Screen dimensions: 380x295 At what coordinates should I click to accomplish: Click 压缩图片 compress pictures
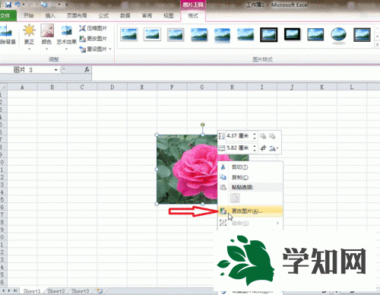point(93,28)
